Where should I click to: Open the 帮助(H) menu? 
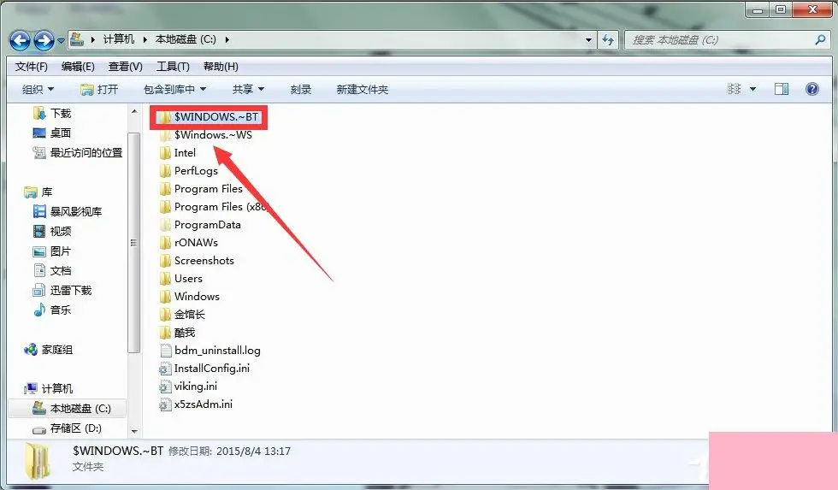(x=221, y=66)
